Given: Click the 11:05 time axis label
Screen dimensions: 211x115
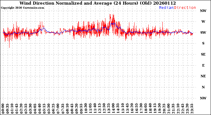Looking at the screenshot, I should click(x=90, y=109).
